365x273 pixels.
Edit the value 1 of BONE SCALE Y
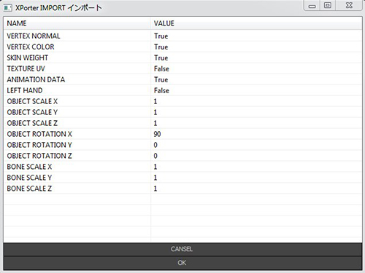click(x=155, y=178)
